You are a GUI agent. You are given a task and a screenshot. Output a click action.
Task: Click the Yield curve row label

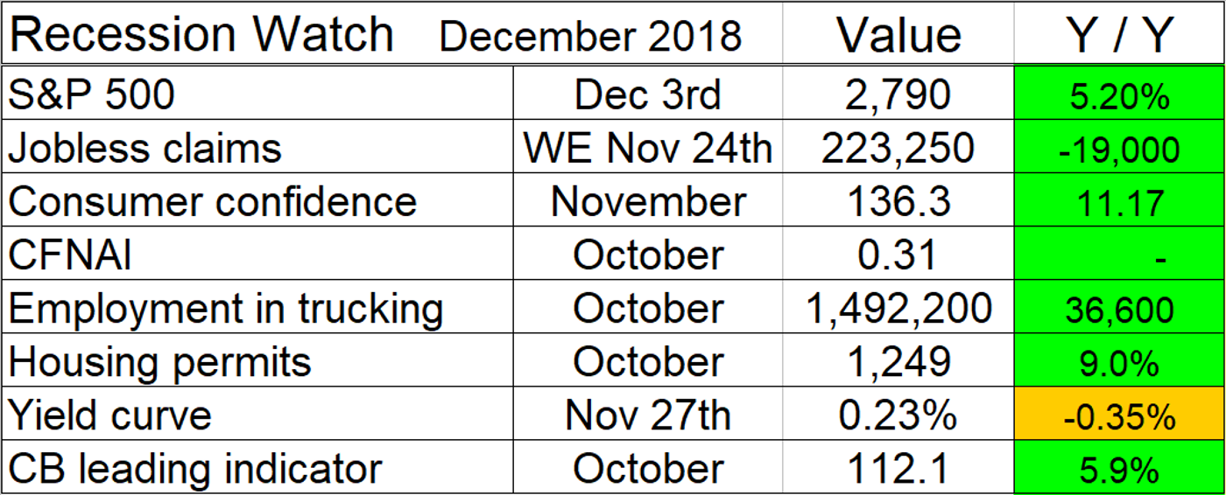109,415
